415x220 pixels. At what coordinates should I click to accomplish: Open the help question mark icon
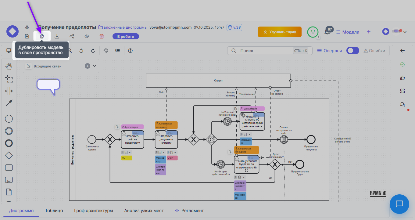click(131, 51)
